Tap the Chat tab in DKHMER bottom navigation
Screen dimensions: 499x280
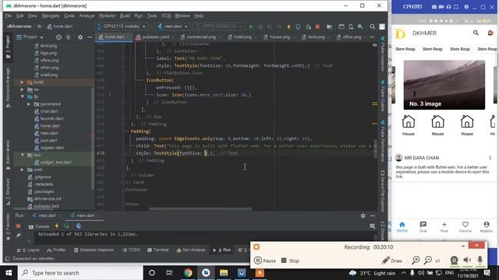pos(423,227)
